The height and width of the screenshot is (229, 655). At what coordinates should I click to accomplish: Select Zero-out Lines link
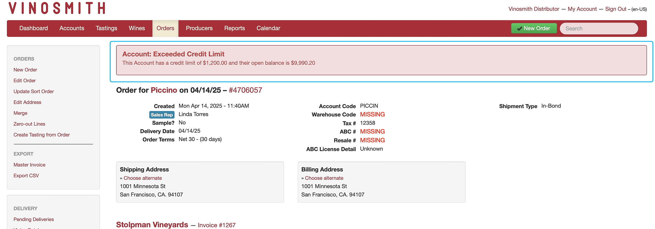29,124
